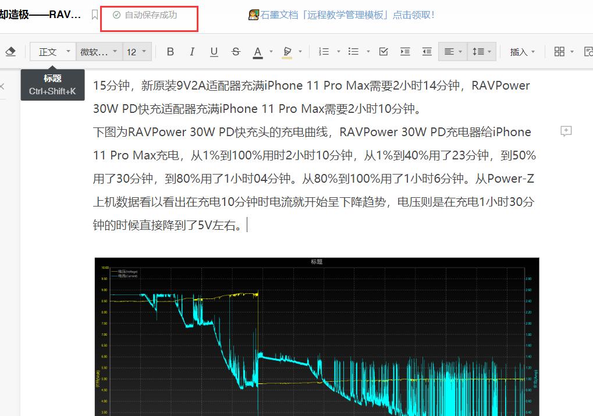Increase the paragraph indent

pos(404,51)
